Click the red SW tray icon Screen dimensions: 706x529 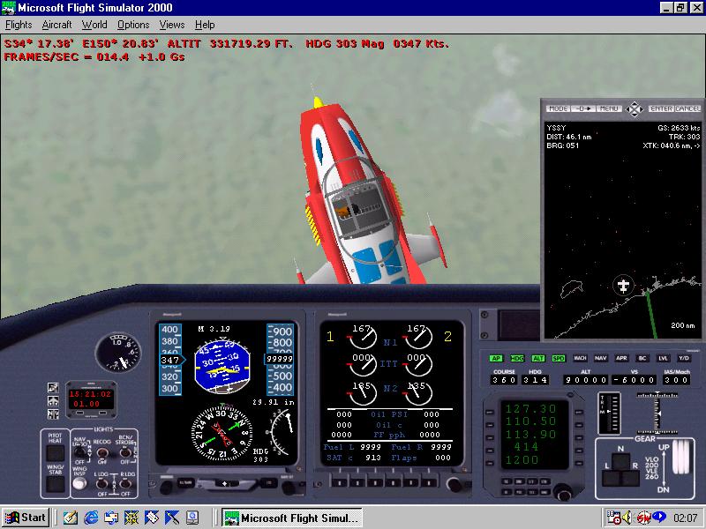pos(643,518)
